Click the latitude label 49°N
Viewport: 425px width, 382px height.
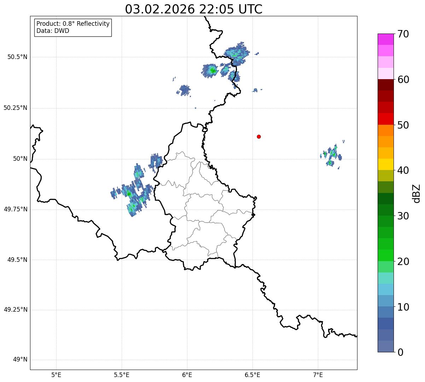click(20, 360)
